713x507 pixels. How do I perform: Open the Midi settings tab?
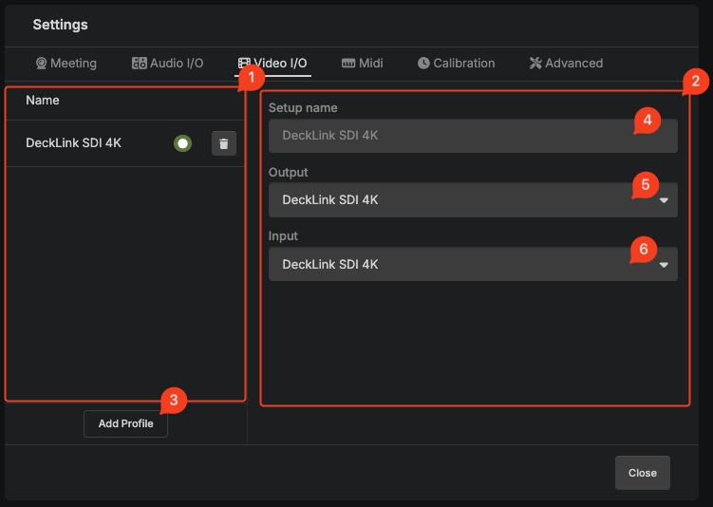coord(363,64)
